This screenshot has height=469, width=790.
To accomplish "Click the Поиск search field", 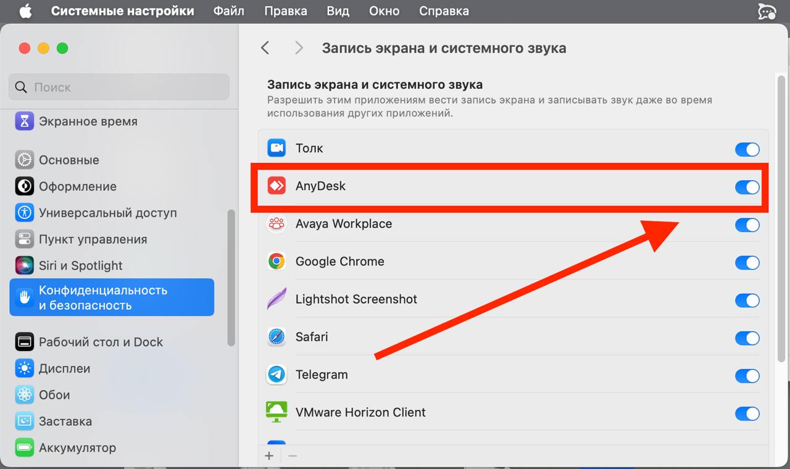I will [x=119, y=87].
